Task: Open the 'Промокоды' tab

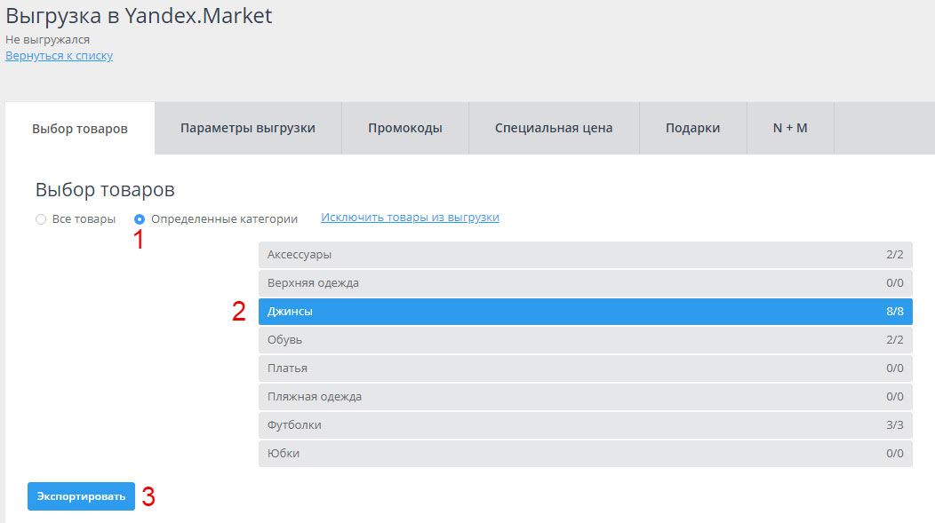Action: (x=405, y=128)
